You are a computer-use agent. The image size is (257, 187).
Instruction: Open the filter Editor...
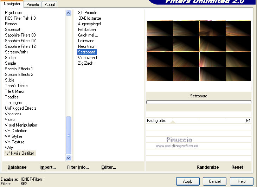109,167
